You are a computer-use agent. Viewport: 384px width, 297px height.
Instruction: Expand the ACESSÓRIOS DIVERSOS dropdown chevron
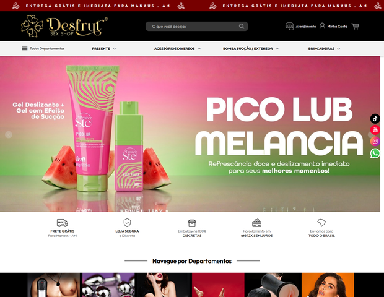[x=199, y=49]
